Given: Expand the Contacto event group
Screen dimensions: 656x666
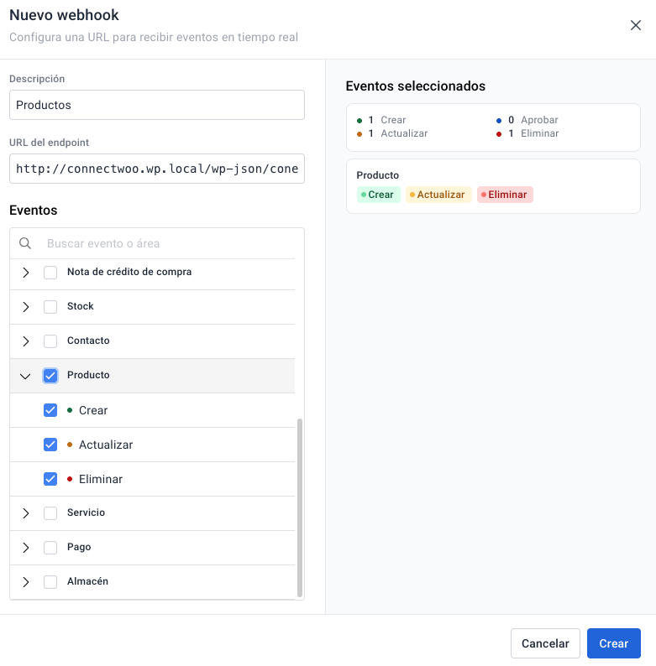Looking at the screenshot, I should coord(25,341).
